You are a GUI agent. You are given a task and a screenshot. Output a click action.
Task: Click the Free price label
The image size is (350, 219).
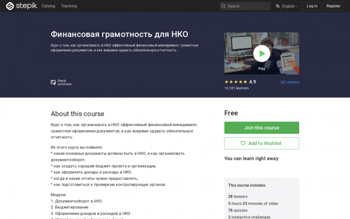pyautogui.click(x=231, y=113)
